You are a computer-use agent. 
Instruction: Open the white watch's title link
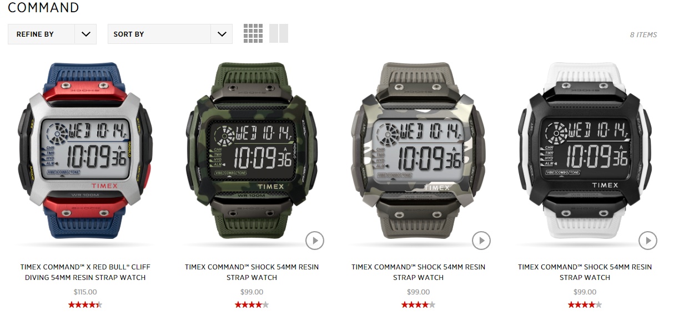point(585,272)
